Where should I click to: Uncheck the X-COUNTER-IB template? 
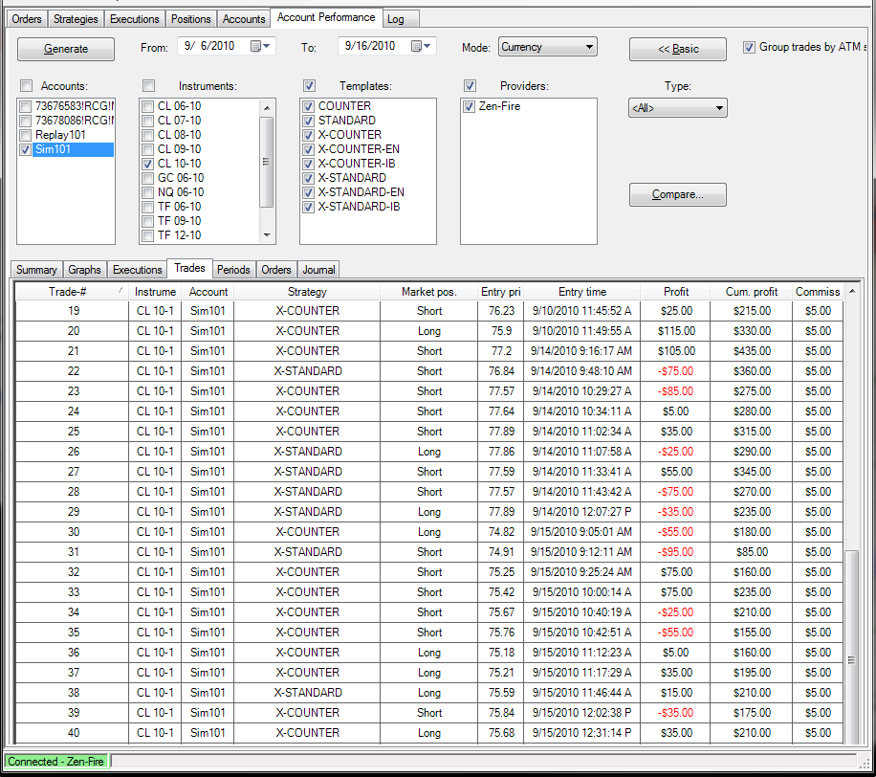coord(309,164)
